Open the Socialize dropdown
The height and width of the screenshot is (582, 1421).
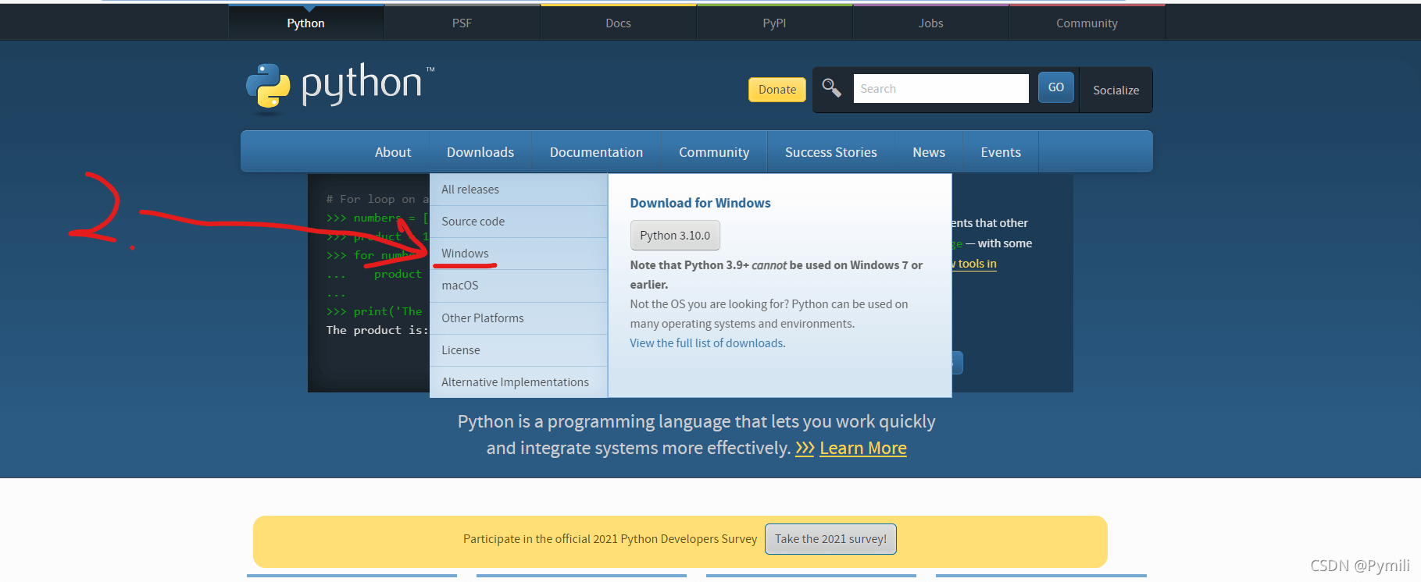[1115, 90]
